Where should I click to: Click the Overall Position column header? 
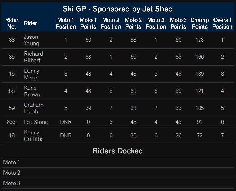click(x=222, y=23)
